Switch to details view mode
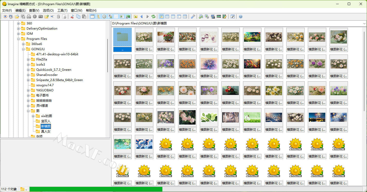 (185, 16)
